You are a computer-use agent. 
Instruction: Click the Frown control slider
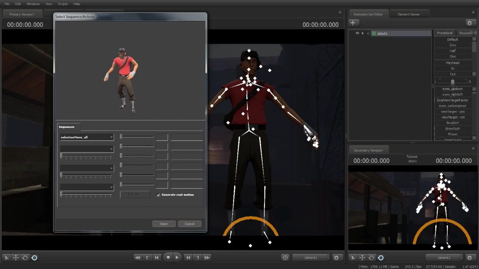[x=452, y=134]
